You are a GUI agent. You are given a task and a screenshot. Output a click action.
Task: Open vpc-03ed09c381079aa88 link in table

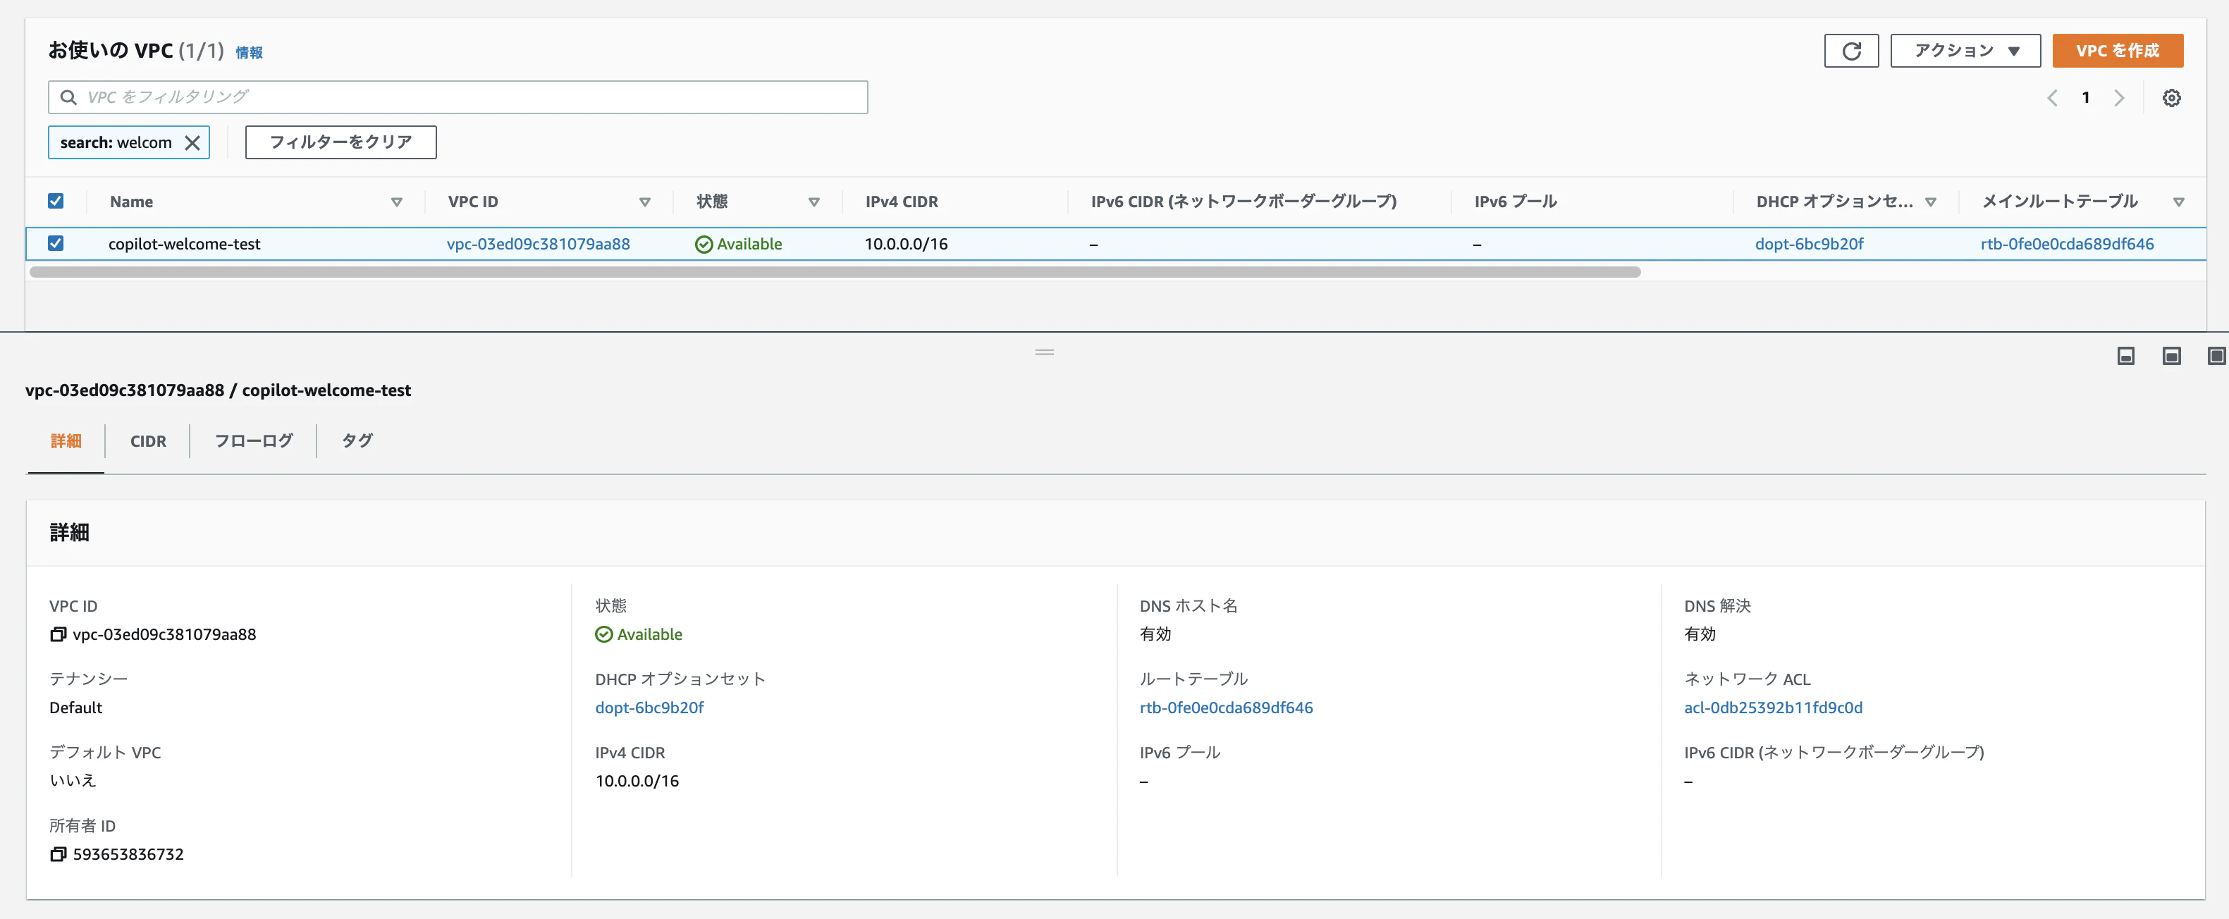coord(538,244)
